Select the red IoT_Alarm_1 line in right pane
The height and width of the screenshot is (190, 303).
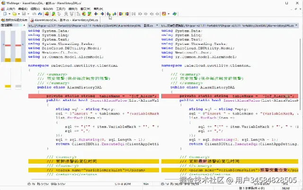coord(230,96)
